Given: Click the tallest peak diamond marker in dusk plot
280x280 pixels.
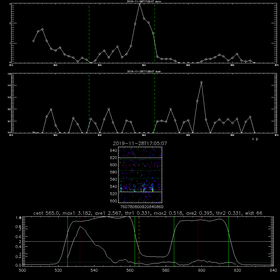Looking at the screenshot, I should [x=201, y=82].
